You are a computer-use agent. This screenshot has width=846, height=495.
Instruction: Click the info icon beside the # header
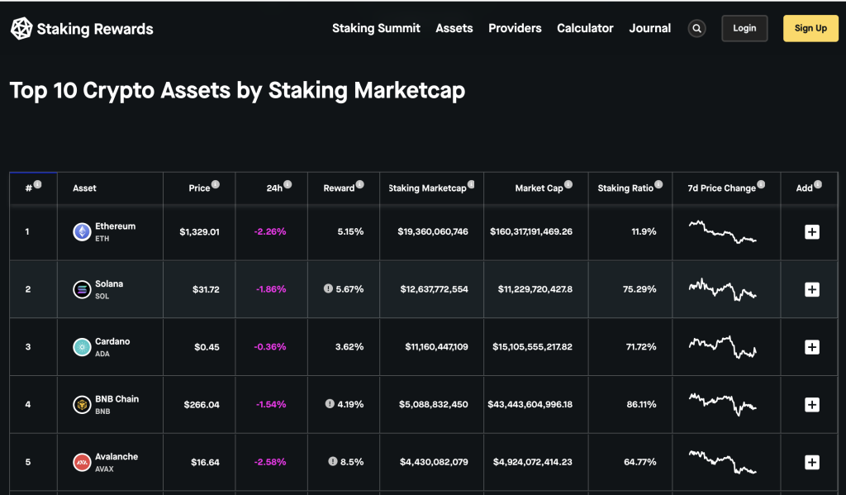coord(38,184)
